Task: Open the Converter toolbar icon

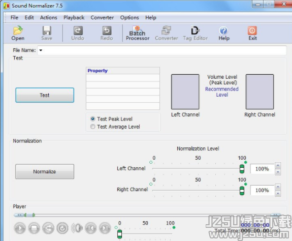Action: (x=166, y=33)
